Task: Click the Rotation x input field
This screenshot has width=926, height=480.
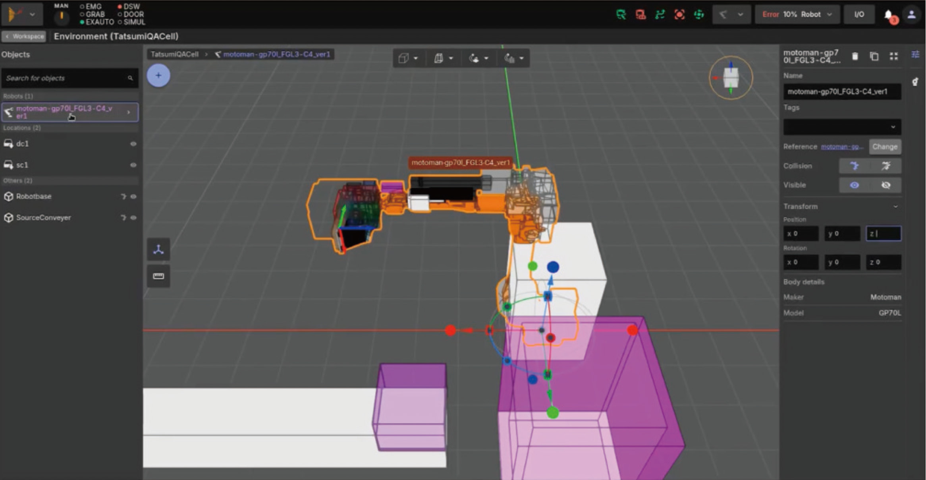Action: [x=801, y=262]
